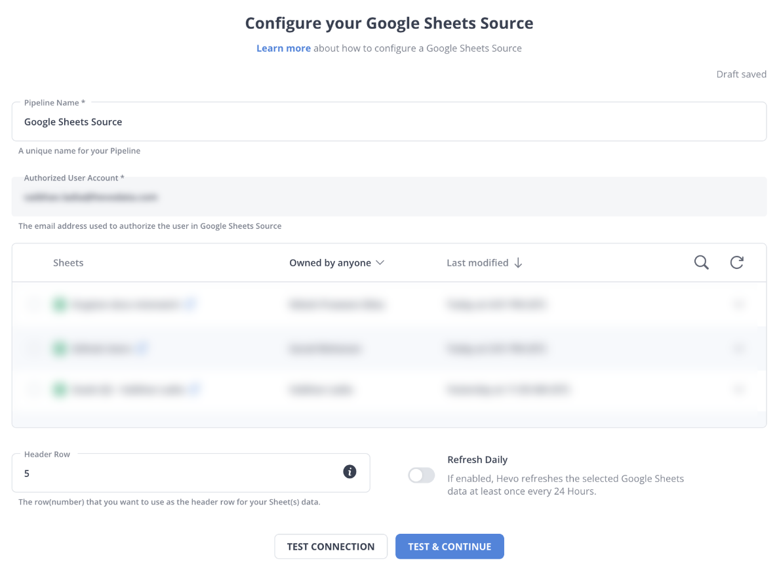Click the Last modified column header

[477, 262]
